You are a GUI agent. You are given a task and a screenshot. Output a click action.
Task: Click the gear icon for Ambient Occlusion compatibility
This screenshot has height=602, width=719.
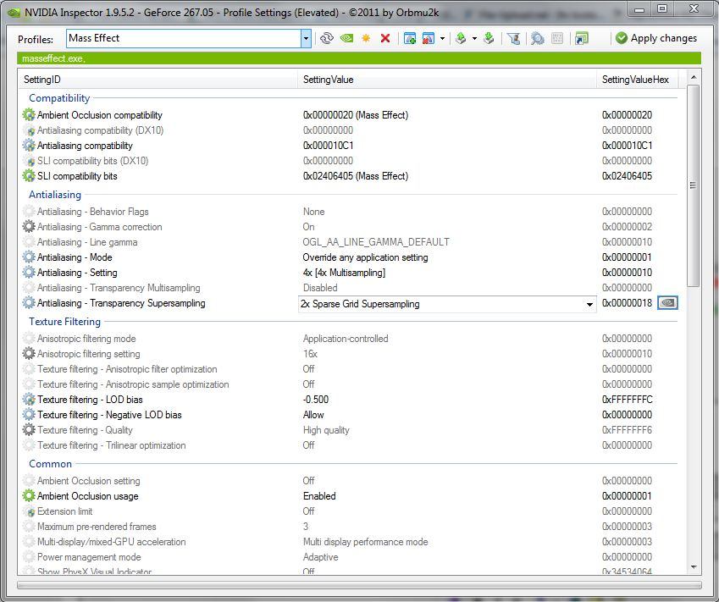click(29, 114)
